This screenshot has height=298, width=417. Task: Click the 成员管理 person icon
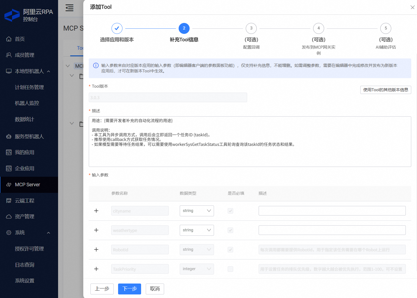point(9,55)
